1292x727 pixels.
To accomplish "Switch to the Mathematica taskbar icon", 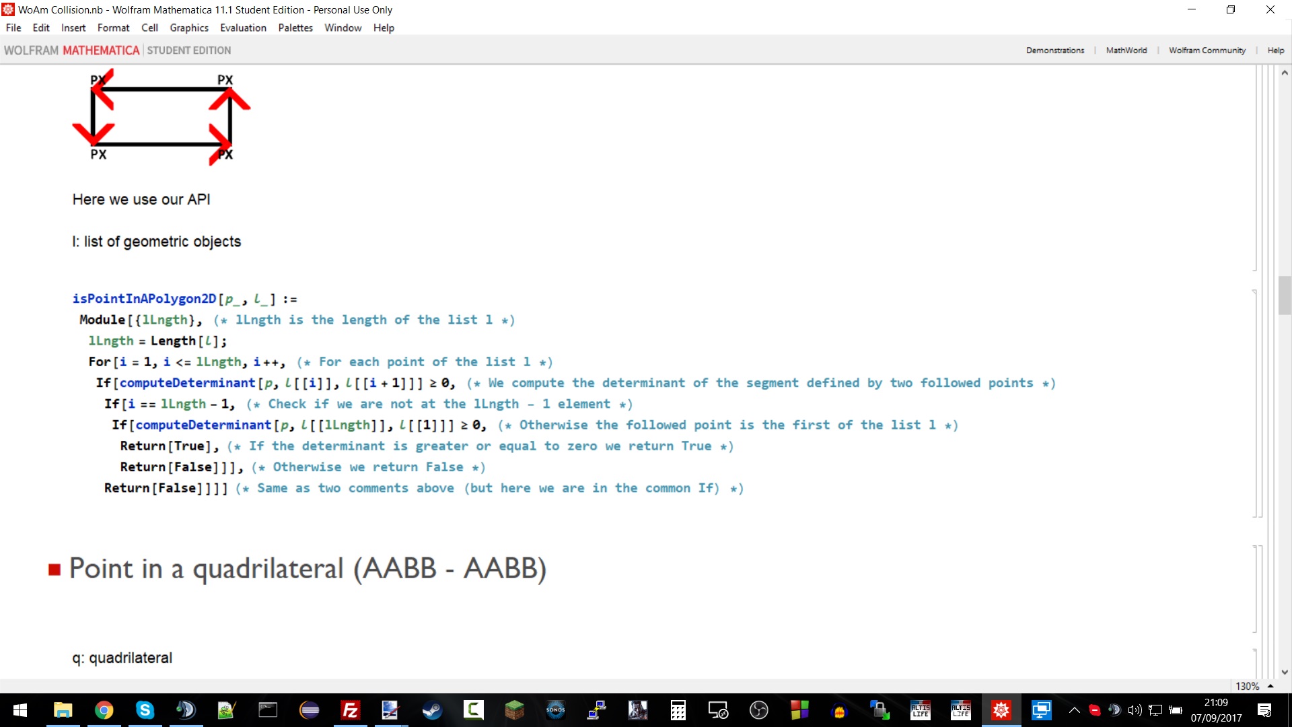I will pyautogui.click(x=1001, y=710).
